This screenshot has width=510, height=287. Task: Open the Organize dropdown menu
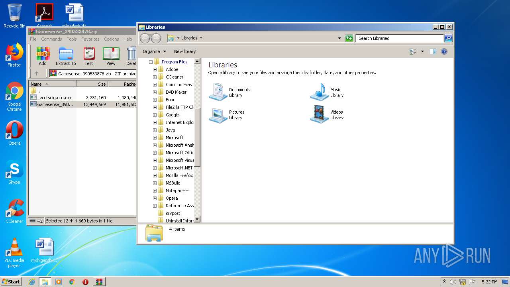click(x=154, y=51)
